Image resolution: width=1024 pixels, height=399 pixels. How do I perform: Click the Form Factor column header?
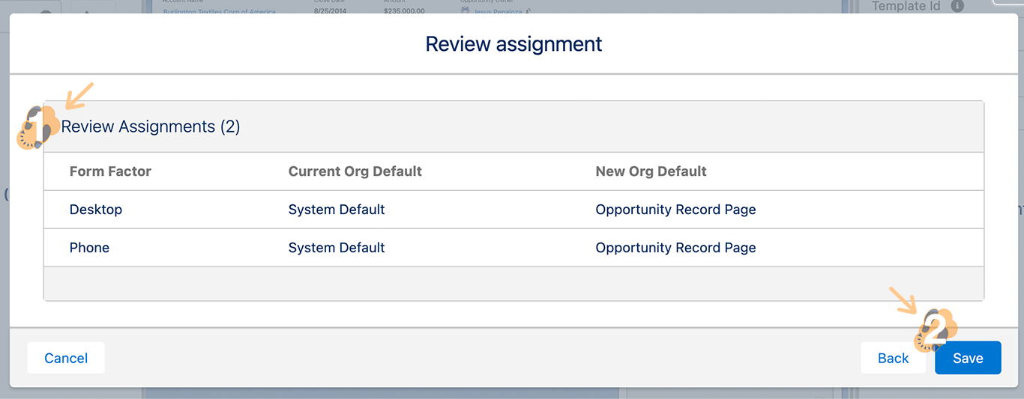click(x=110, y=171)
